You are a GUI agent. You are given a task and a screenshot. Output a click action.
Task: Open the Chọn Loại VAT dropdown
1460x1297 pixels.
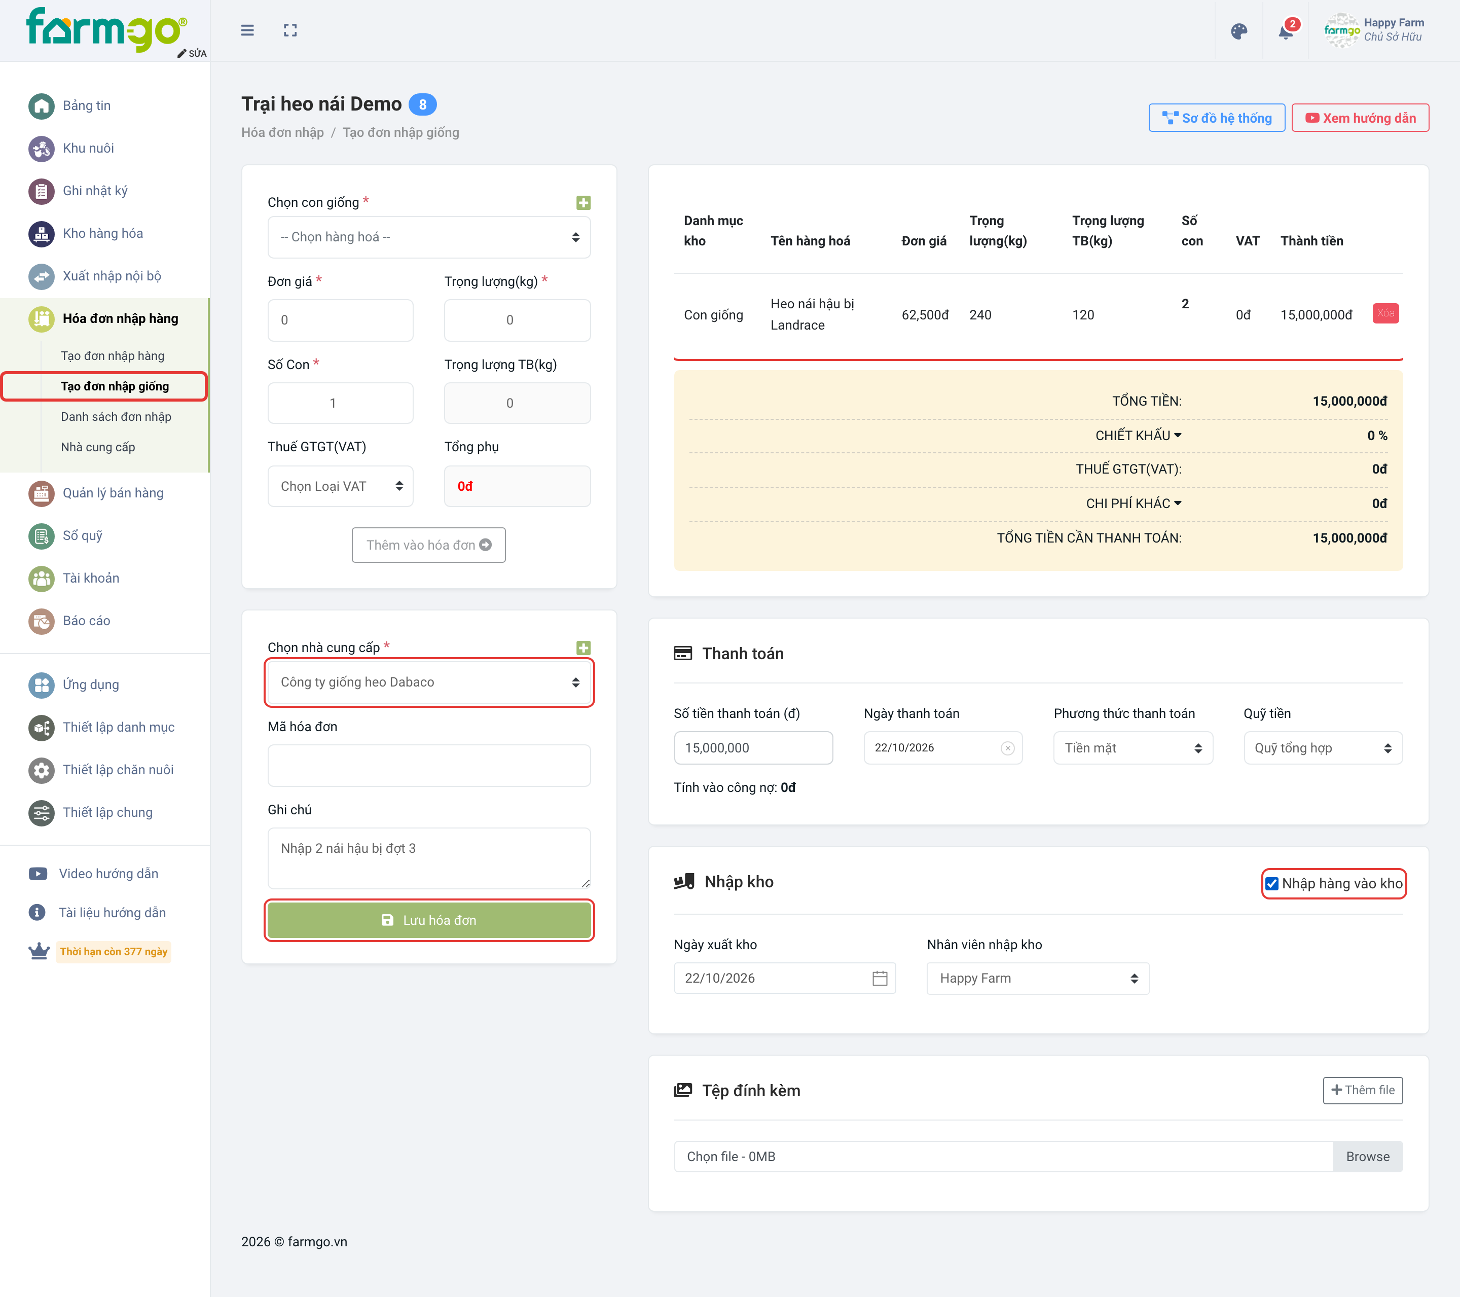tap(340, 486)
